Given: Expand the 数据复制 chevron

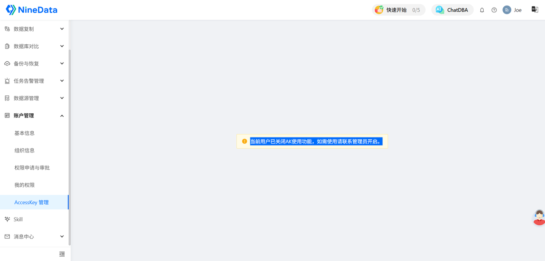Looking at the screenshot, I should [x=62, y=29].
